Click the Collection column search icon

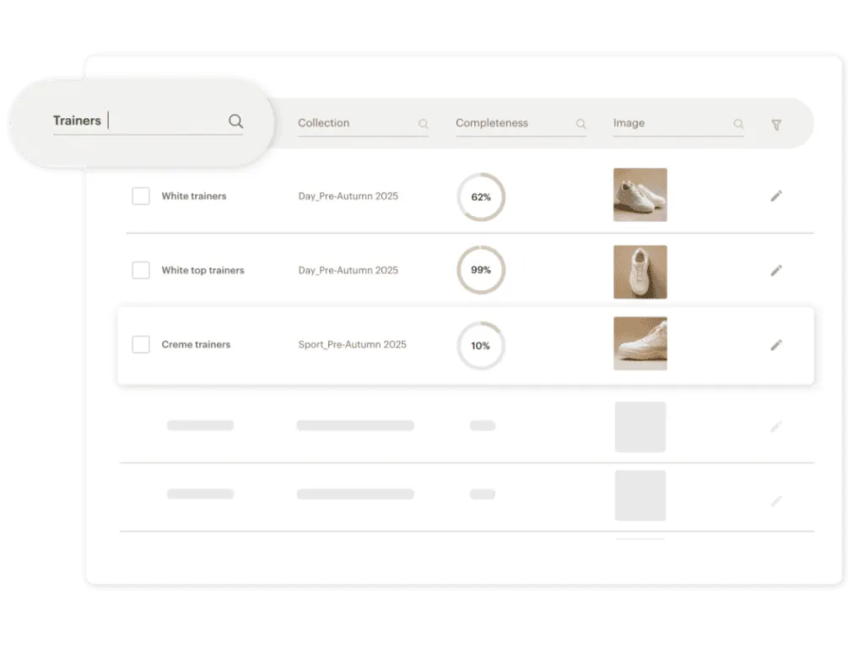[424, 124]
